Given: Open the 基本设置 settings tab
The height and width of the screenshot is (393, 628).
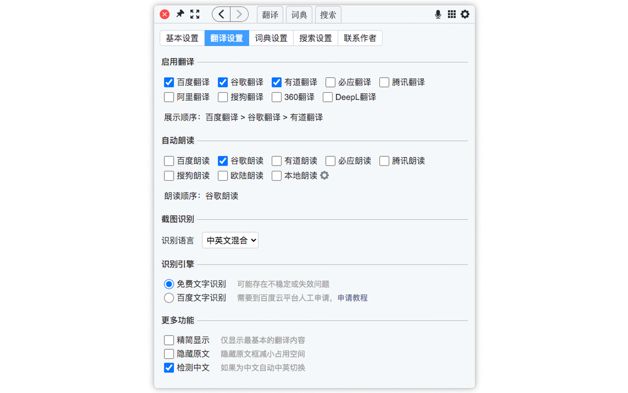Looking at the screenshot, I should tap(182, 38).
